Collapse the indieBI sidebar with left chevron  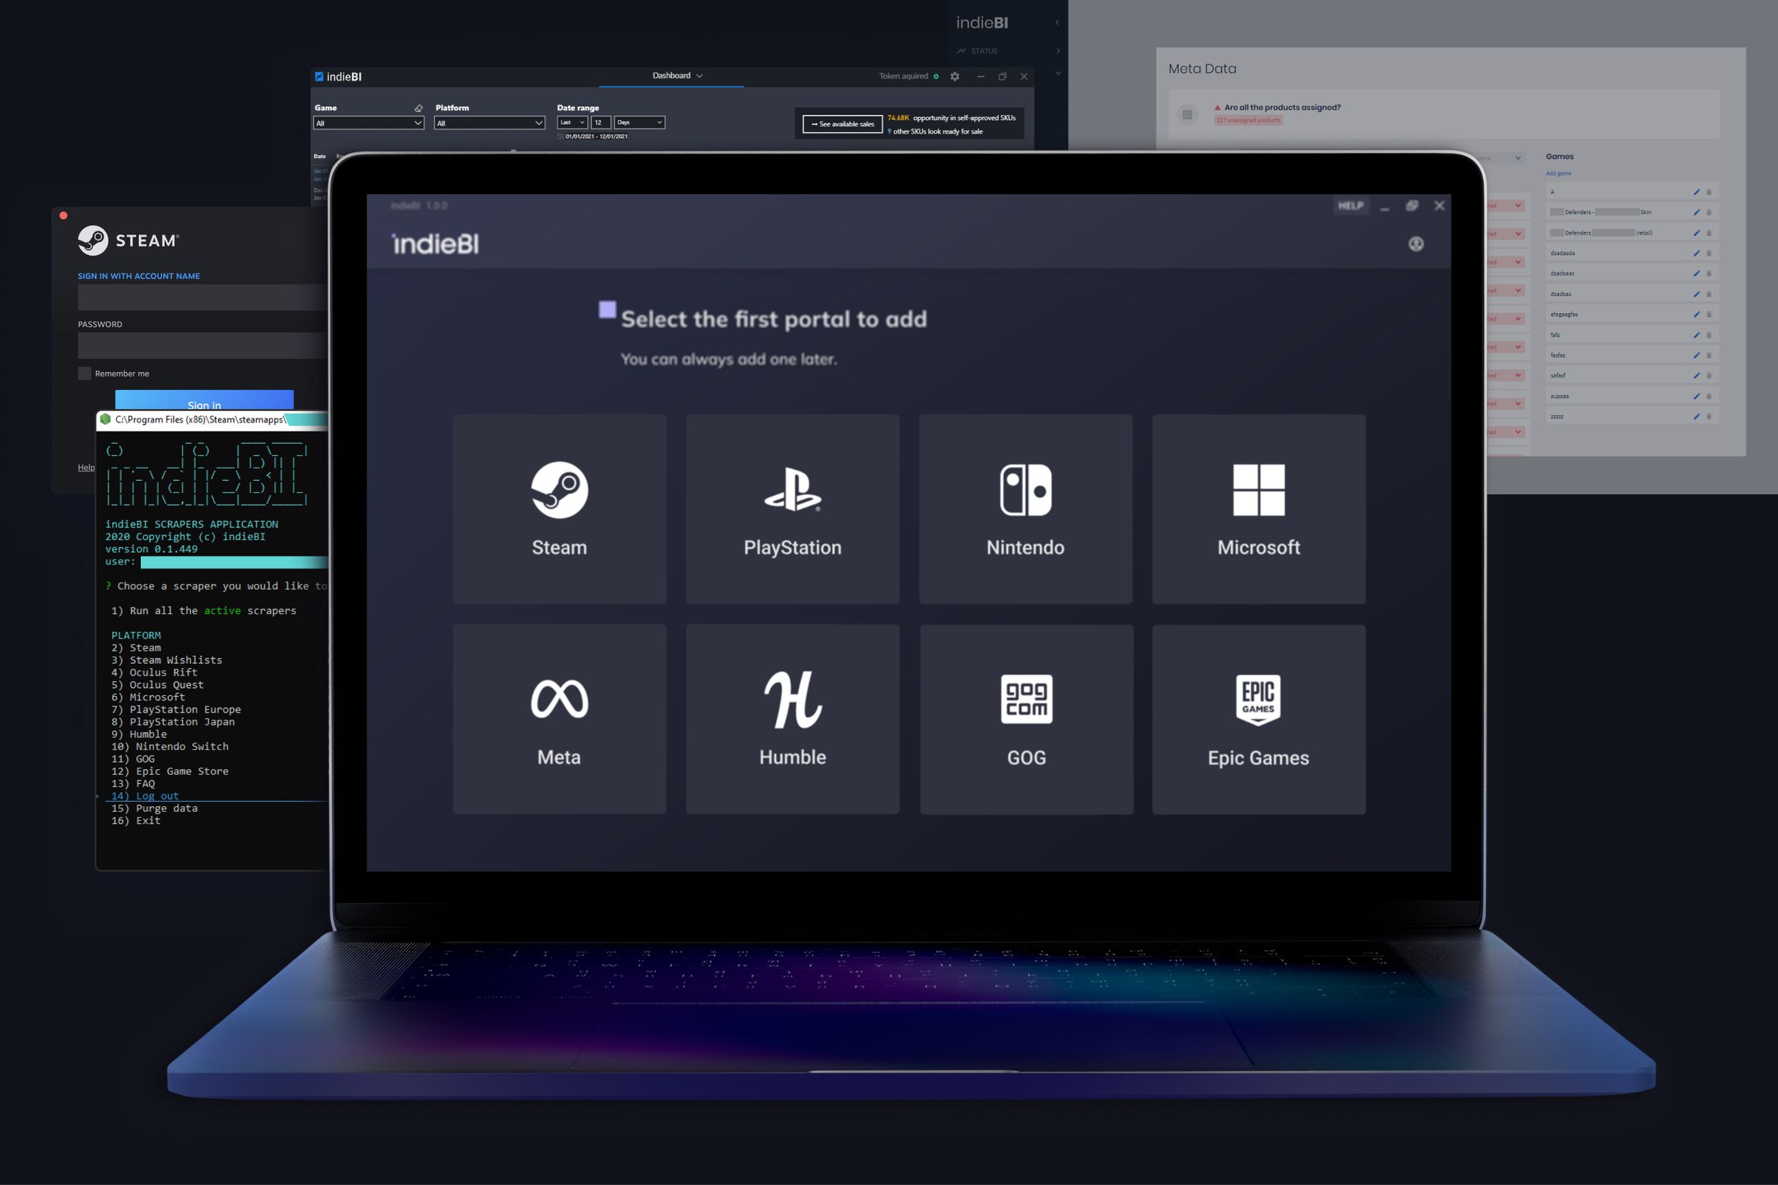(x=1057, y=23)
